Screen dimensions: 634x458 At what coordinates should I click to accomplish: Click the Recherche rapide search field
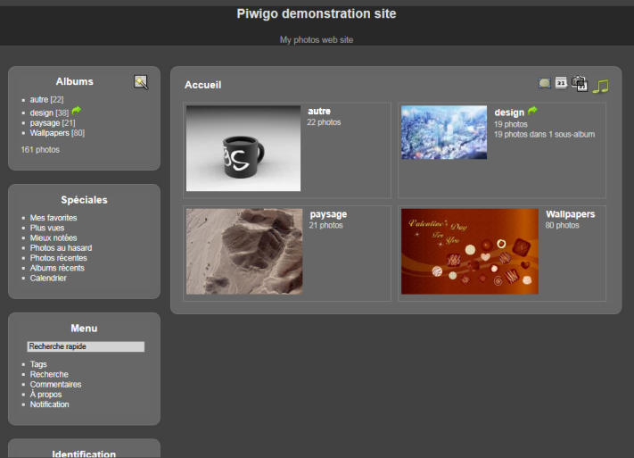tap(86, 346)
